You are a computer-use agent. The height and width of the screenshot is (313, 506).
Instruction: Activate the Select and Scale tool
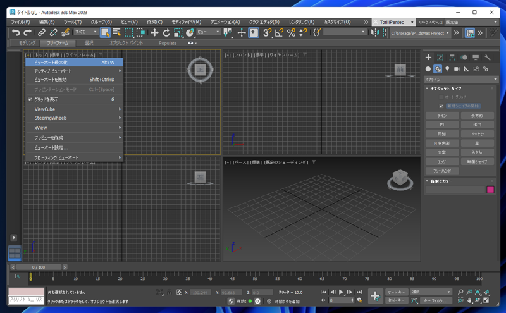click(178, 33)
